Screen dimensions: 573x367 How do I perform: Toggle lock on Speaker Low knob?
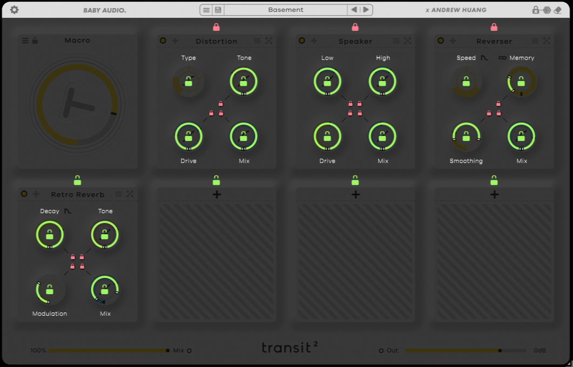(x=327, y=81)
